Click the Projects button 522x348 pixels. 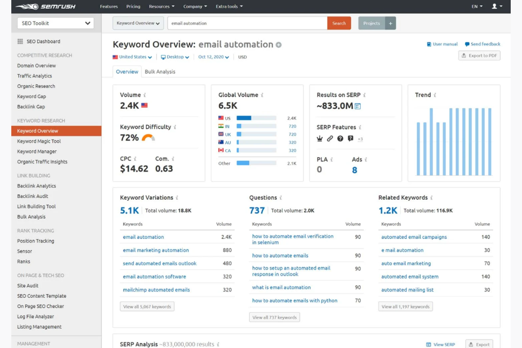click(372, 23)
